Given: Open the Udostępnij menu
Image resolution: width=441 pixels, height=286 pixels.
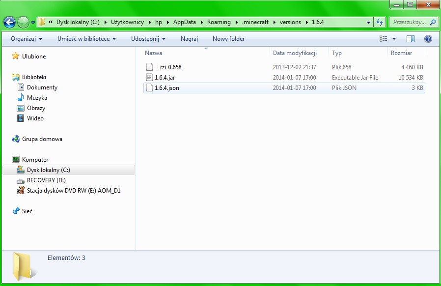Looking at the screenshot, I should 148,39.
